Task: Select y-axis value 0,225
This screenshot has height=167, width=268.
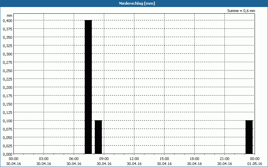Action: click(x=7, y=79)
